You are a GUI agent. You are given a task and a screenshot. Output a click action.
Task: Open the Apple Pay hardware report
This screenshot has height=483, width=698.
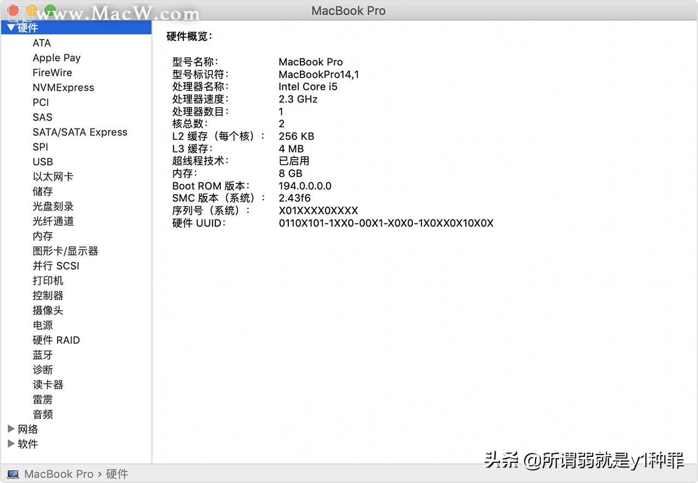tap(56, 57)
